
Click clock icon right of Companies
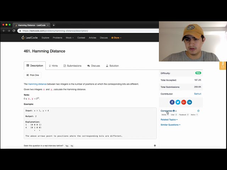(x=198, y=111)
